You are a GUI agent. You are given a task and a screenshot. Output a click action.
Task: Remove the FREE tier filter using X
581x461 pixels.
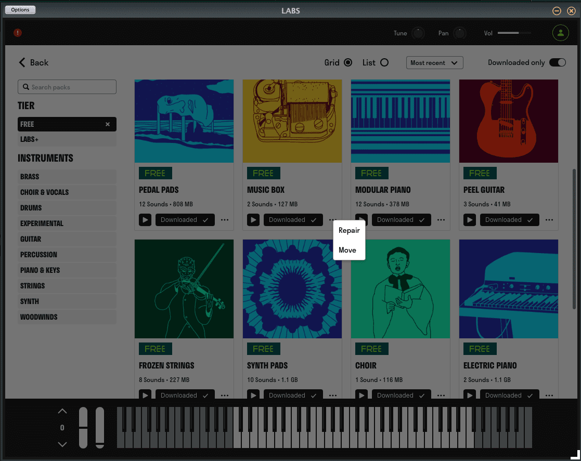click(108, 124)
